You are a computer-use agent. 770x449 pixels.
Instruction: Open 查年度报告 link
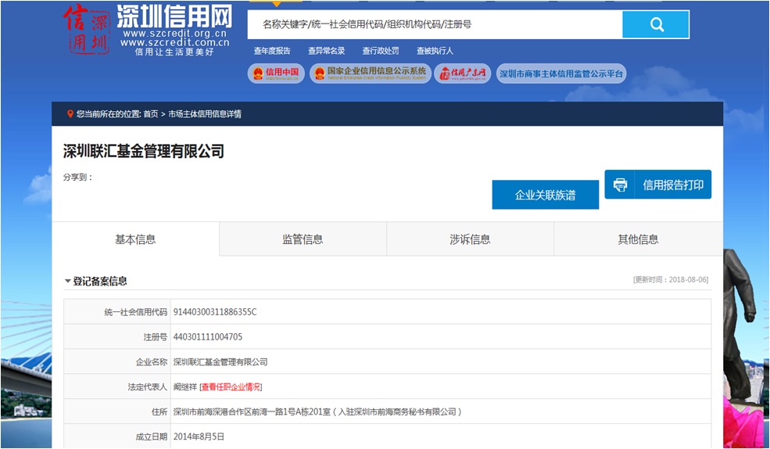pos(272,51)
